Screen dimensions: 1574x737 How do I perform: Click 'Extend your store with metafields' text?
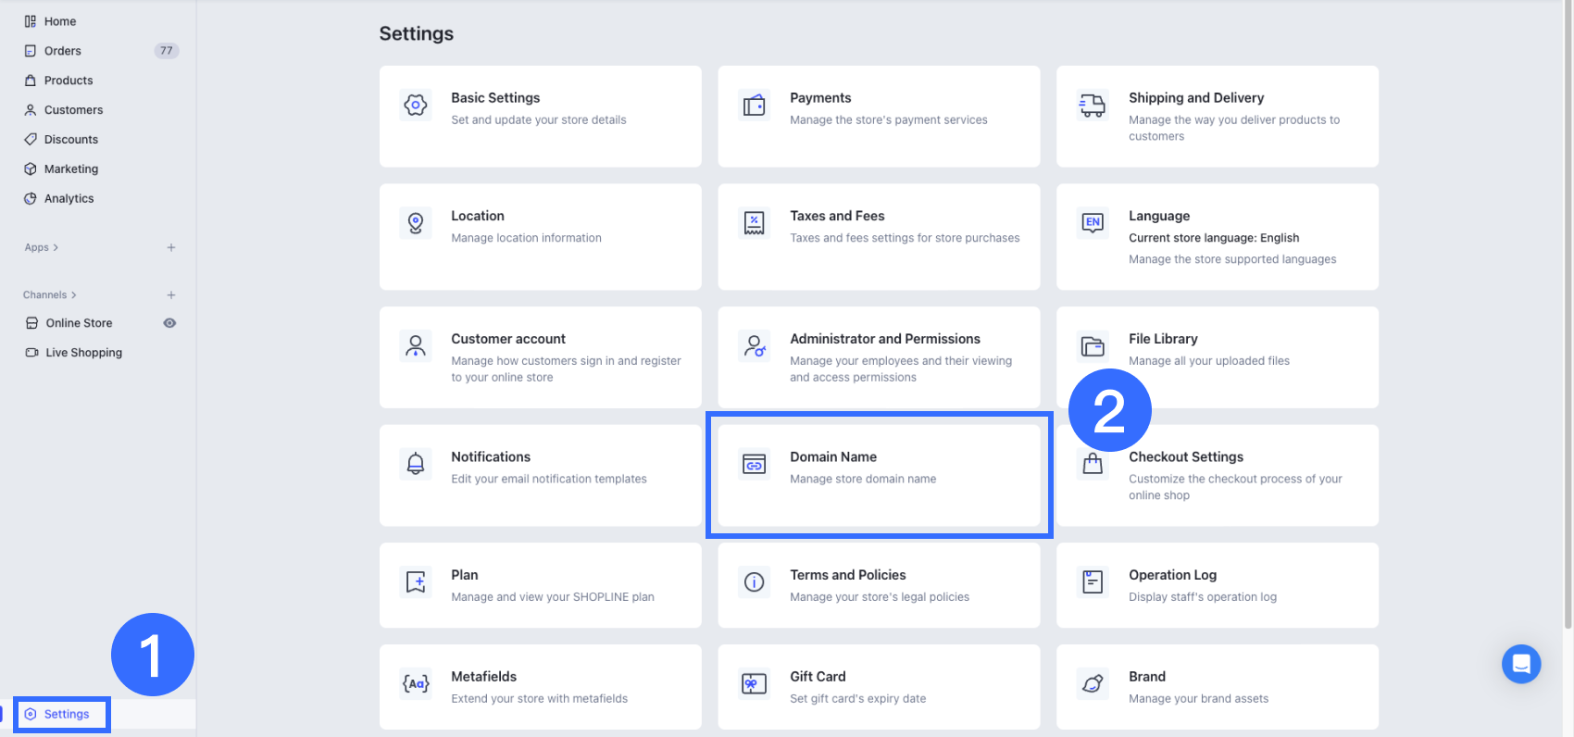[539, 699]
